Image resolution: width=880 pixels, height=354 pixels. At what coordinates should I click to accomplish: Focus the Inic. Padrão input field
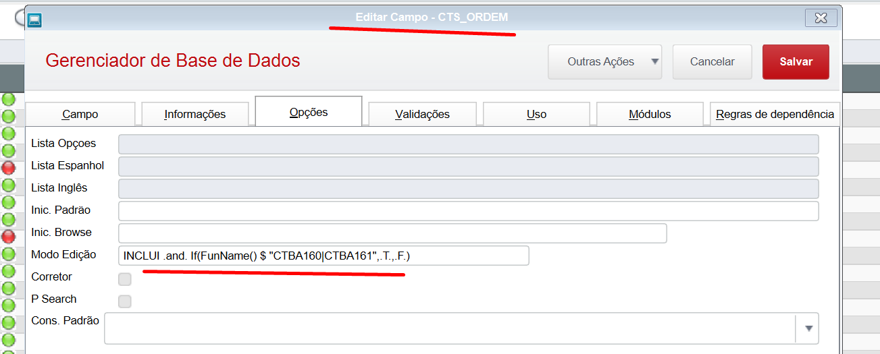[x=468, y=211]
